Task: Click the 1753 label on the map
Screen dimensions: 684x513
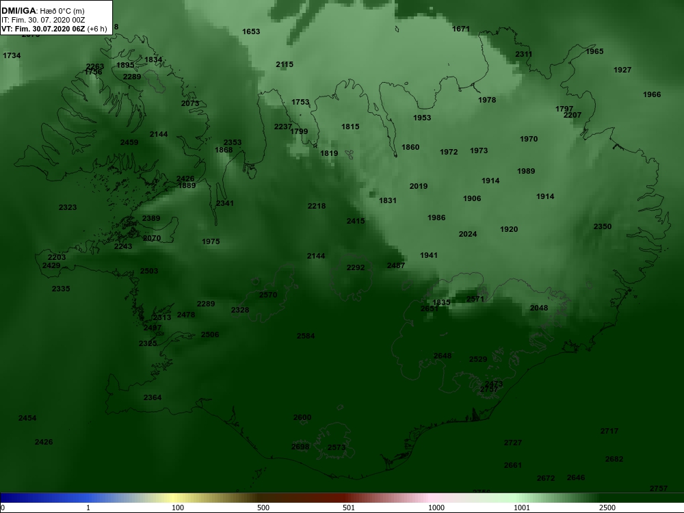Action: 300,102
